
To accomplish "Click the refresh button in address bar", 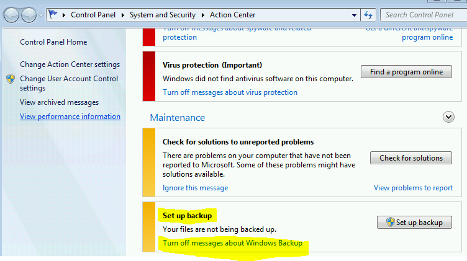I will pyautogui.click(x=370, y=14).
